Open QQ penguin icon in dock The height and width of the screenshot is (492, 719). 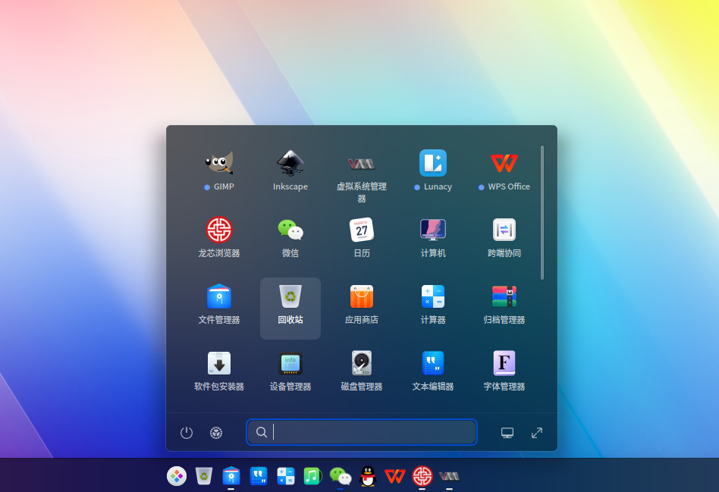click(x=367, y=476)
